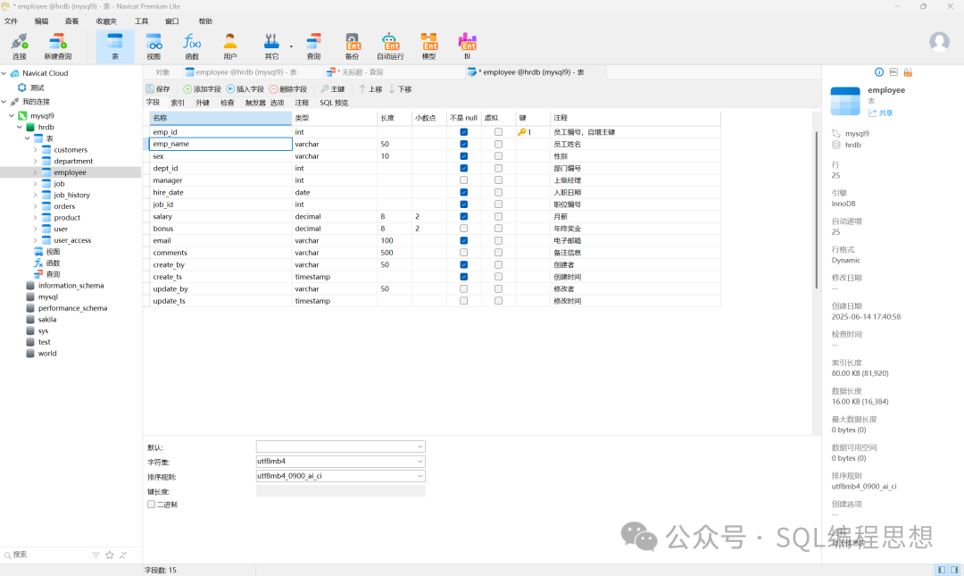Click the 保存 (Save) button
The height and width of the screenshot is (576, 964).
[158, 89]
